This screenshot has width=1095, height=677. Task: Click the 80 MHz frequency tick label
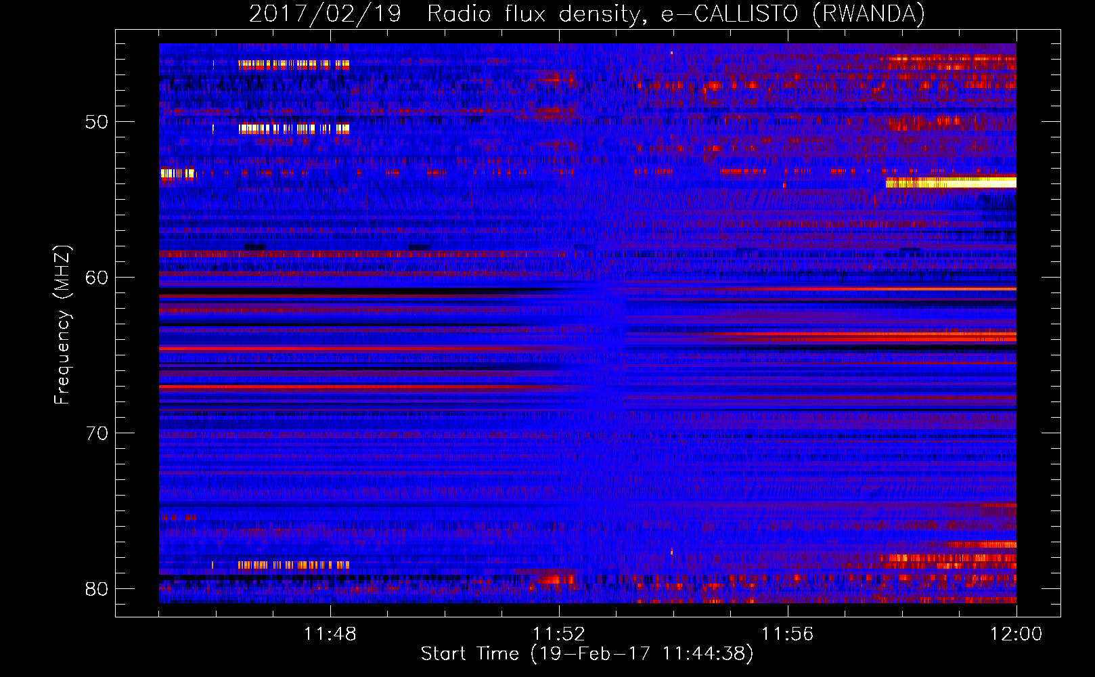(97, 589)
